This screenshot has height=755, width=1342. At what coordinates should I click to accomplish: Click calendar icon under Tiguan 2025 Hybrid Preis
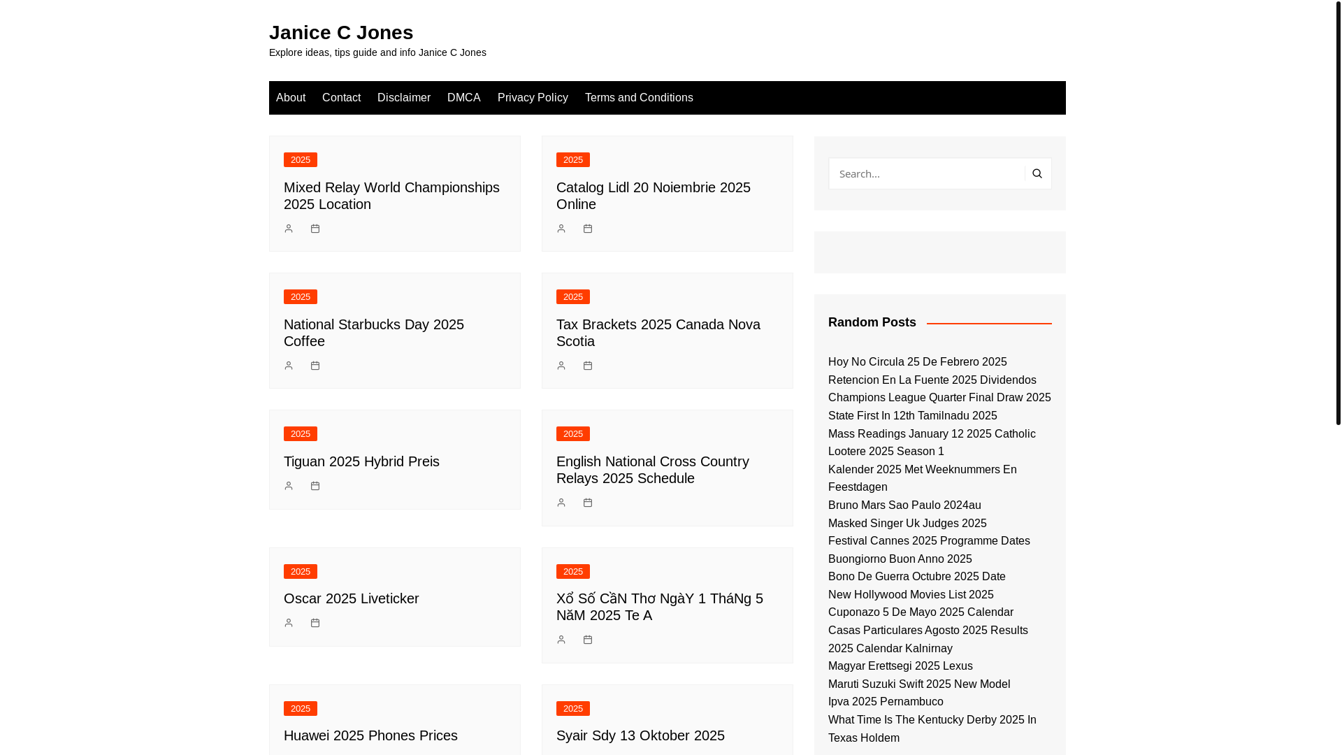click(x=315, y=486)
